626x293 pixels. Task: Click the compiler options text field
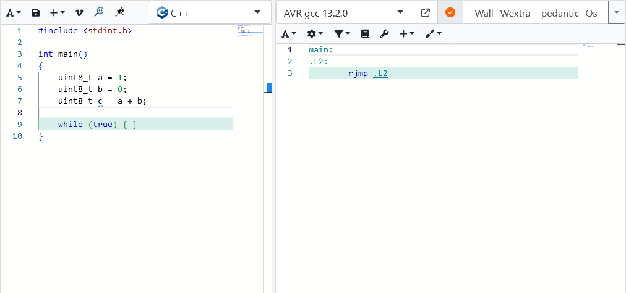pos(535,12)
